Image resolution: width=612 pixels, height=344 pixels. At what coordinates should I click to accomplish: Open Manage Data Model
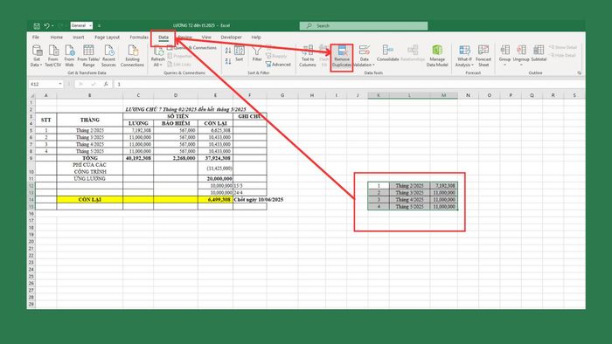click(437, 56)
